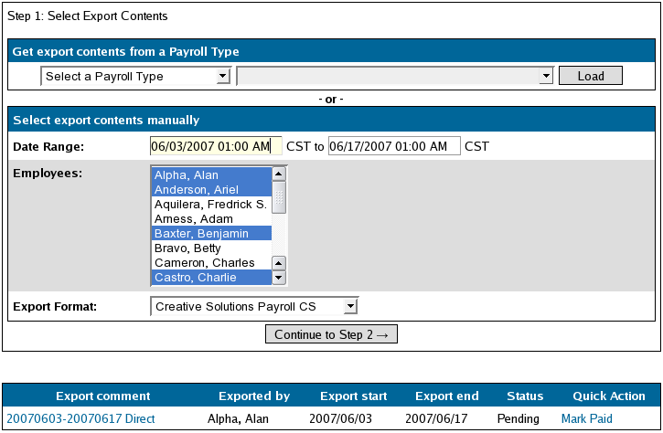Click the end date range field
This screenshot has width=663, height=433.
click(394, 146)
